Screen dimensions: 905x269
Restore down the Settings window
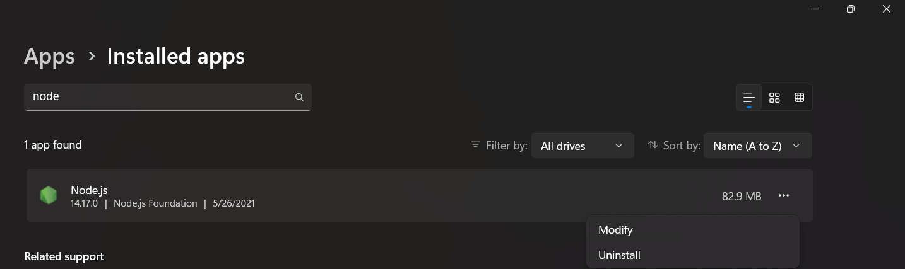click(x=851, y=9)
